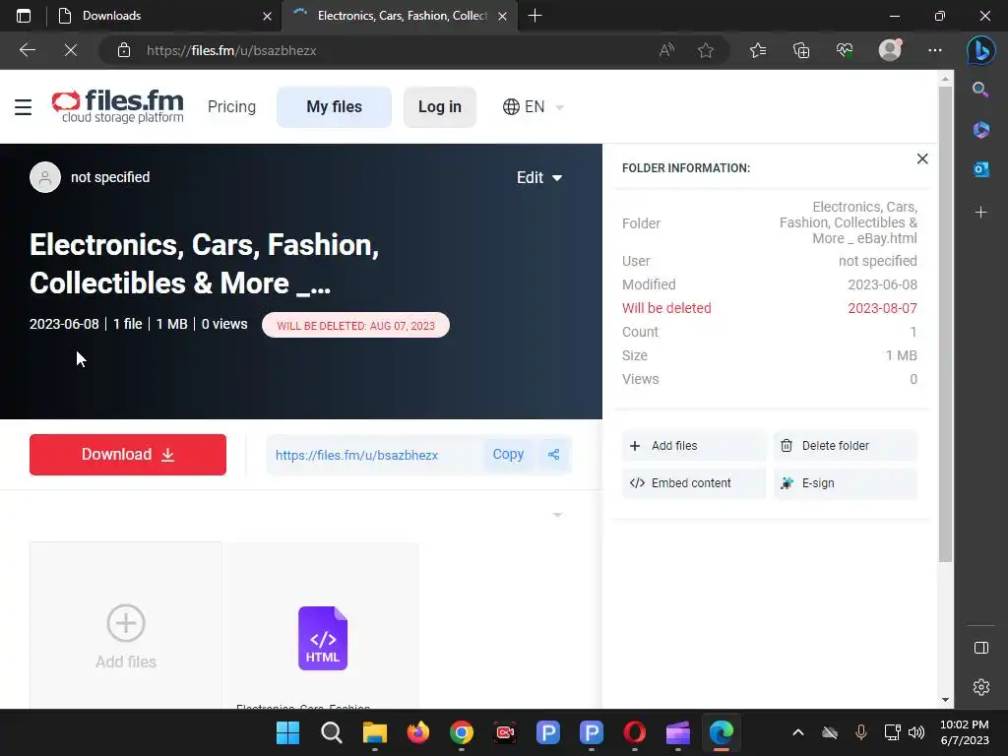
Task: Open the HTML file thumbnail
Action: point(323,638)
